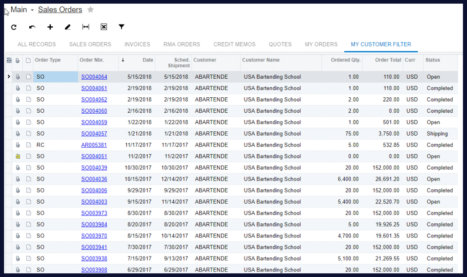Open note for order SO004062
Screen dimensions: 467x277
pyautogui.click(x=29, y=100)
